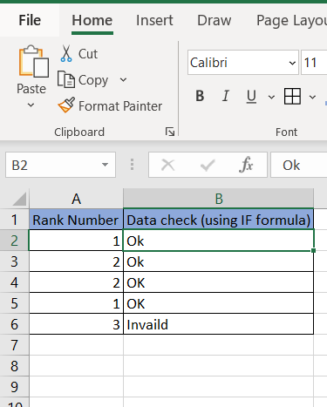The image size is (327, 407).
Task: Select column B header
Action: click(x=219, y=199)
